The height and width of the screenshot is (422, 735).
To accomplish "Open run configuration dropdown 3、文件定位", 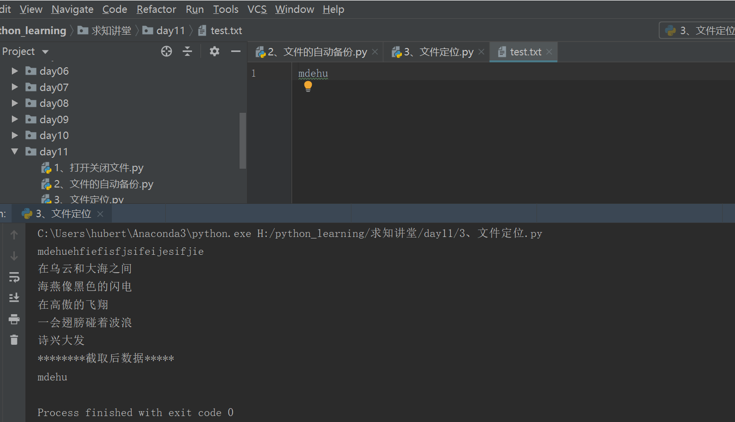I will click(x=698, y=31).
